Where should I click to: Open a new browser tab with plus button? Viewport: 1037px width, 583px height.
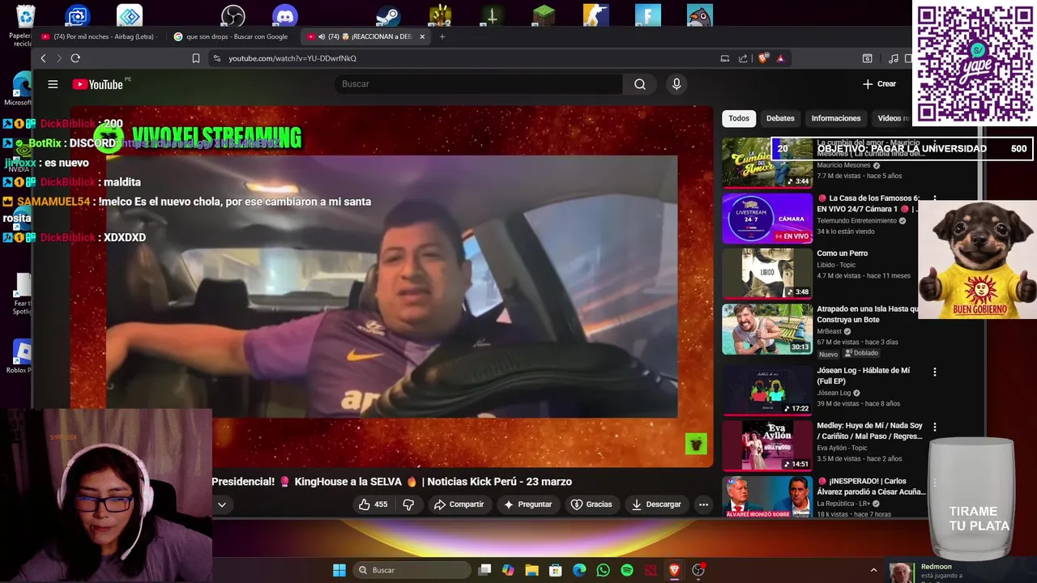[442, 36]
